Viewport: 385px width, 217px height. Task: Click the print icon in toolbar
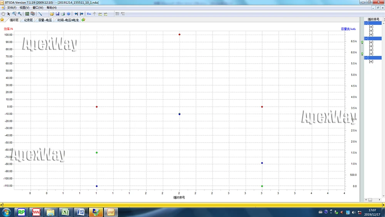pos(63,14)
